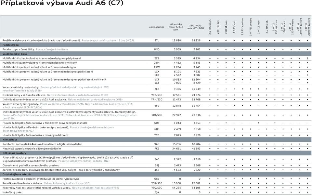Click the '2.8 FSI quattro' column header

(x=242, y=27)
